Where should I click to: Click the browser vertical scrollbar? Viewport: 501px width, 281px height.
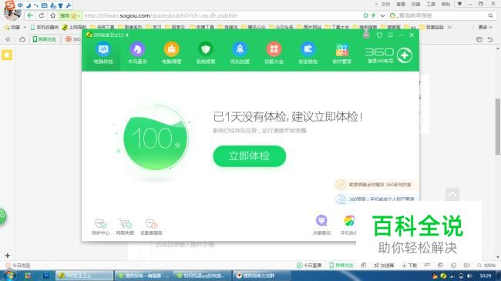click(498, 126)
